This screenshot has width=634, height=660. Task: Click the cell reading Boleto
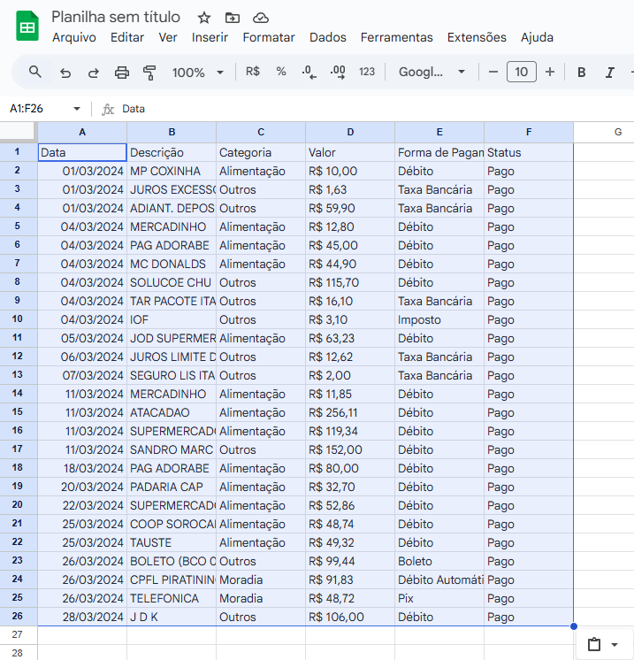tap(439, 561)
